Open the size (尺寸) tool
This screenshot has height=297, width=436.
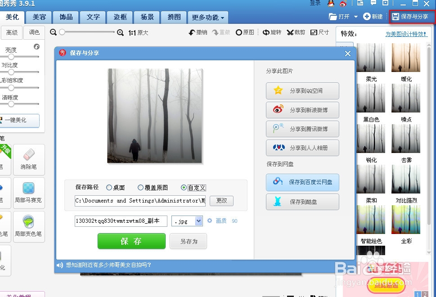pos(319,32)
